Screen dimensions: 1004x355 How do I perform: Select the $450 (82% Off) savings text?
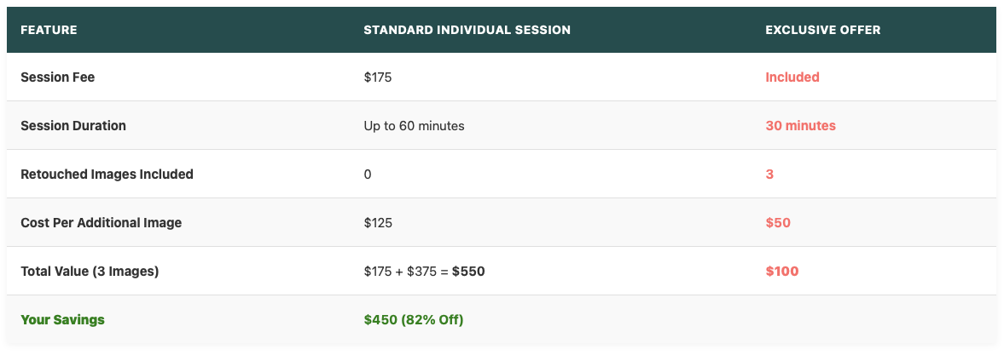[x=414, y=320]
